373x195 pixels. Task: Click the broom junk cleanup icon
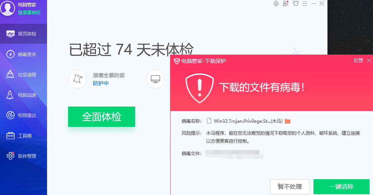tap(10, 74)
